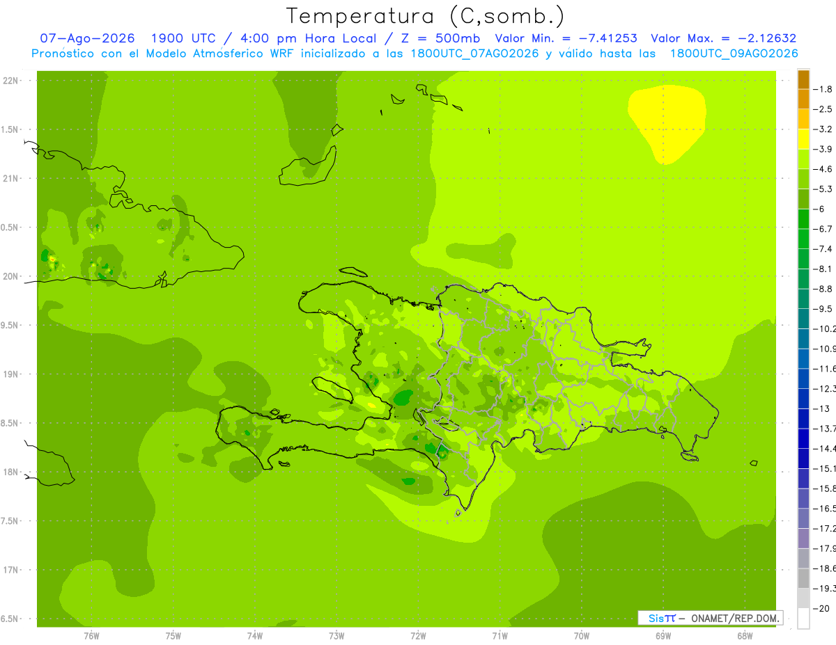
Task: Click the date '07-Ago-2026' in the header
Action: pyautogui.click(x=87, y=38)
